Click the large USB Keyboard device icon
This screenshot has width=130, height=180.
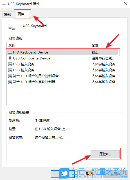pos(12,28)
